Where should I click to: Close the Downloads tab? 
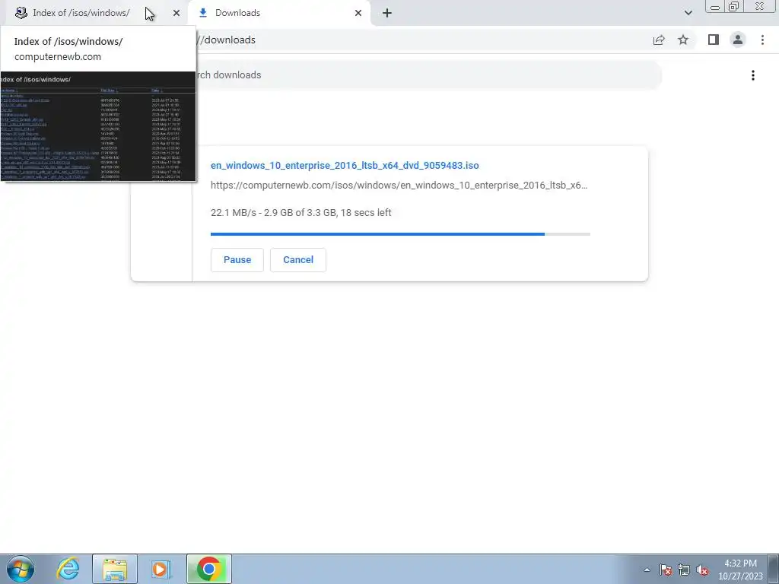[358, 13]
